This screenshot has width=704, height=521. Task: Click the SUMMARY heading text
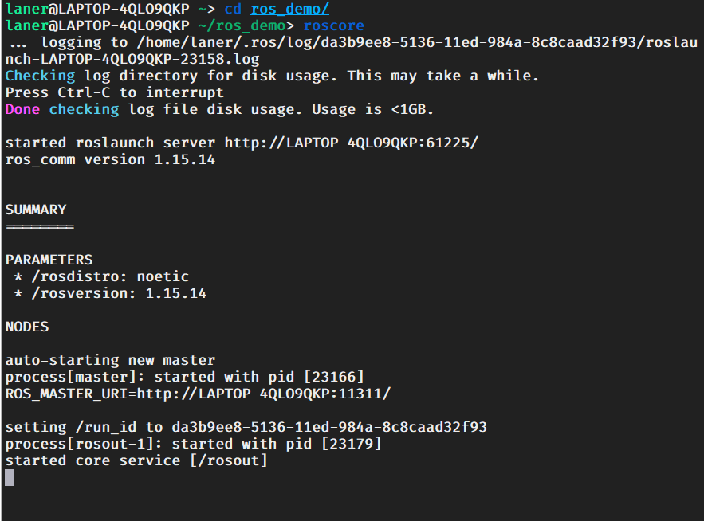36,210
